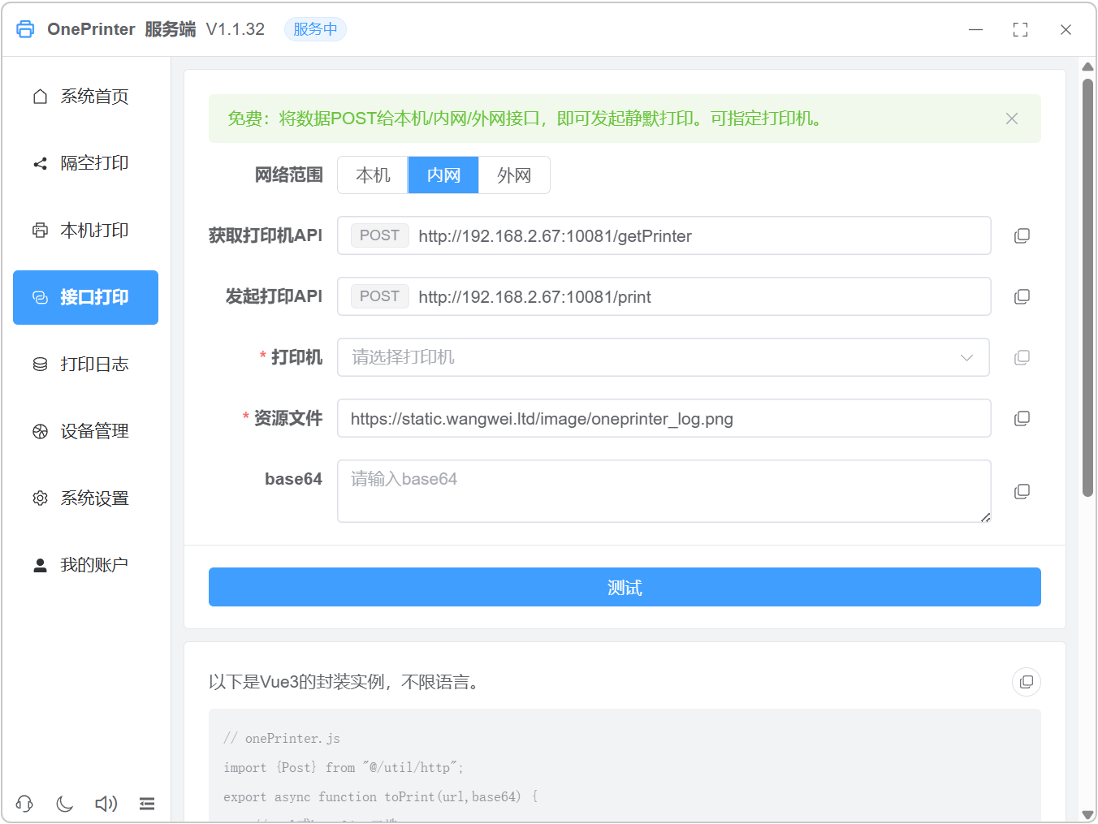
Task: Select the 本机 network range
Action: click(373, 175)
